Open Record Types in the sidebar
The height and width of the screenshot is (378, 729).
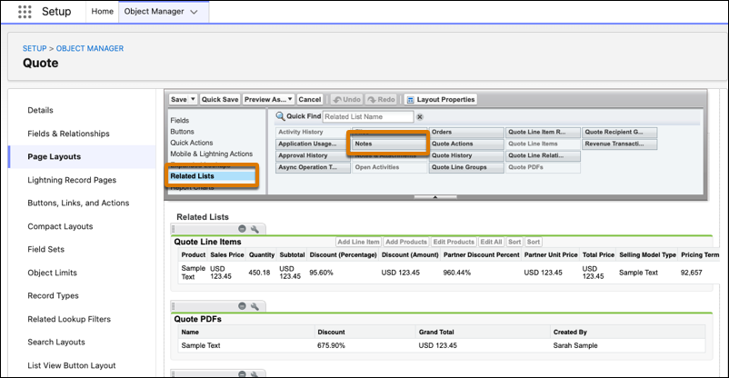click(x=53, y=295)
